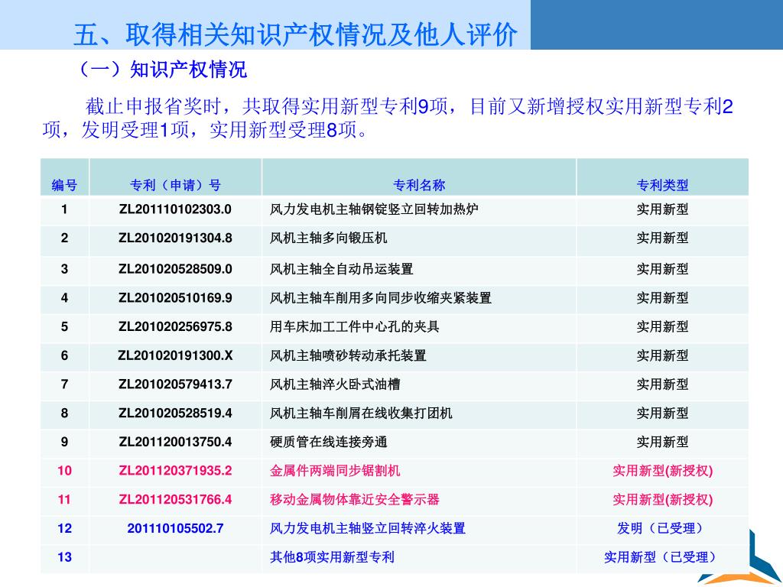Click patent name 硬质管在线连接旁通
Image resolution: width=783 pixels, height=587 pixels.
coord(329,442)
